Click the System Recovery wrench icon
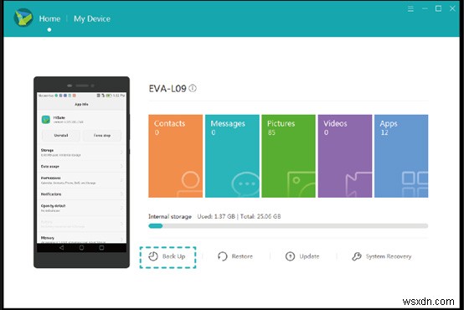The width and height of the screenshot is (464, 310). (357, 256)
